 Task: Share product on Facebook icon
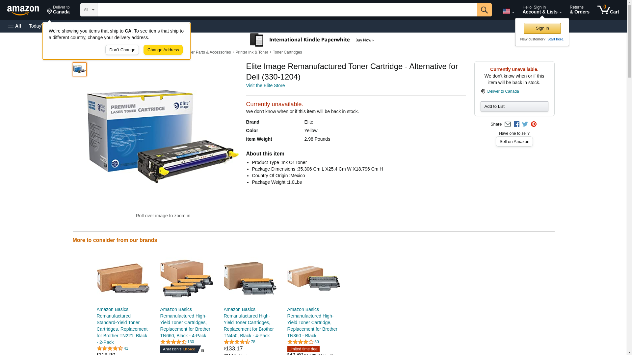click(x=516, y=124)
